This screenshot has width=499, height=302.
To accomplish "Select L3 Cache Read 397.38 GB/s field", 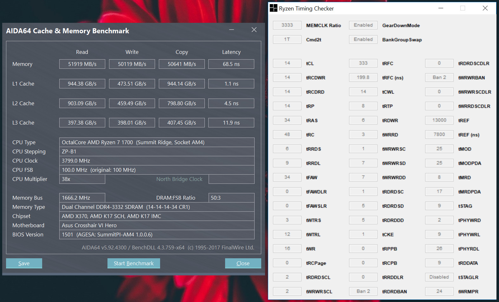I will point(82,123).
